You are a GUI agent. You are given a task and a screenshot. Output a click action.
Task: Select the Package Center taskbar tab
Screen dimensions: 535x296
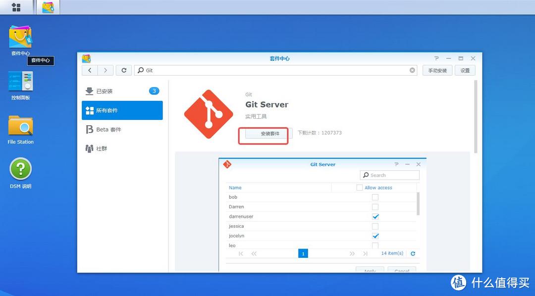pyautogui.click(x=48, y=7)
